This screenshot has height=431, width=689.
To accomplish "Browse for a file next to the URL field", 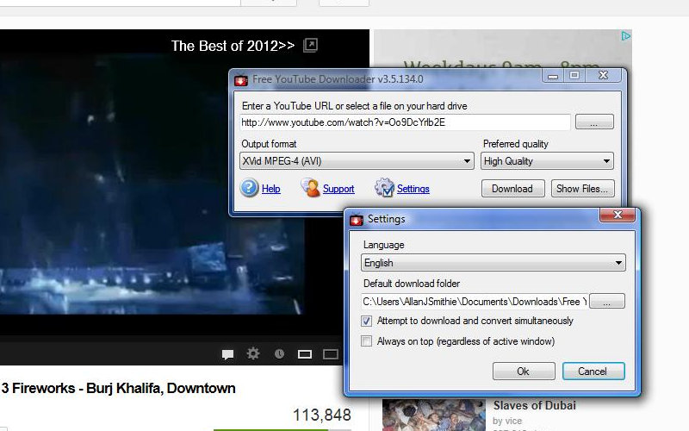I will (x=594, y=122).
